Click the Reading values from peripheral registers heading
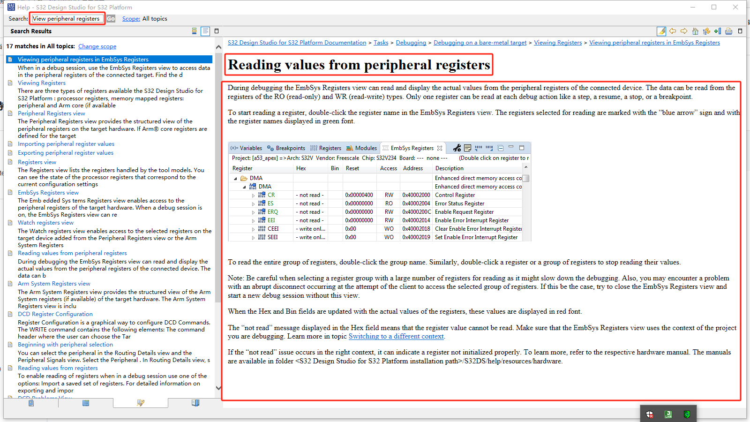 coord(359,65)
